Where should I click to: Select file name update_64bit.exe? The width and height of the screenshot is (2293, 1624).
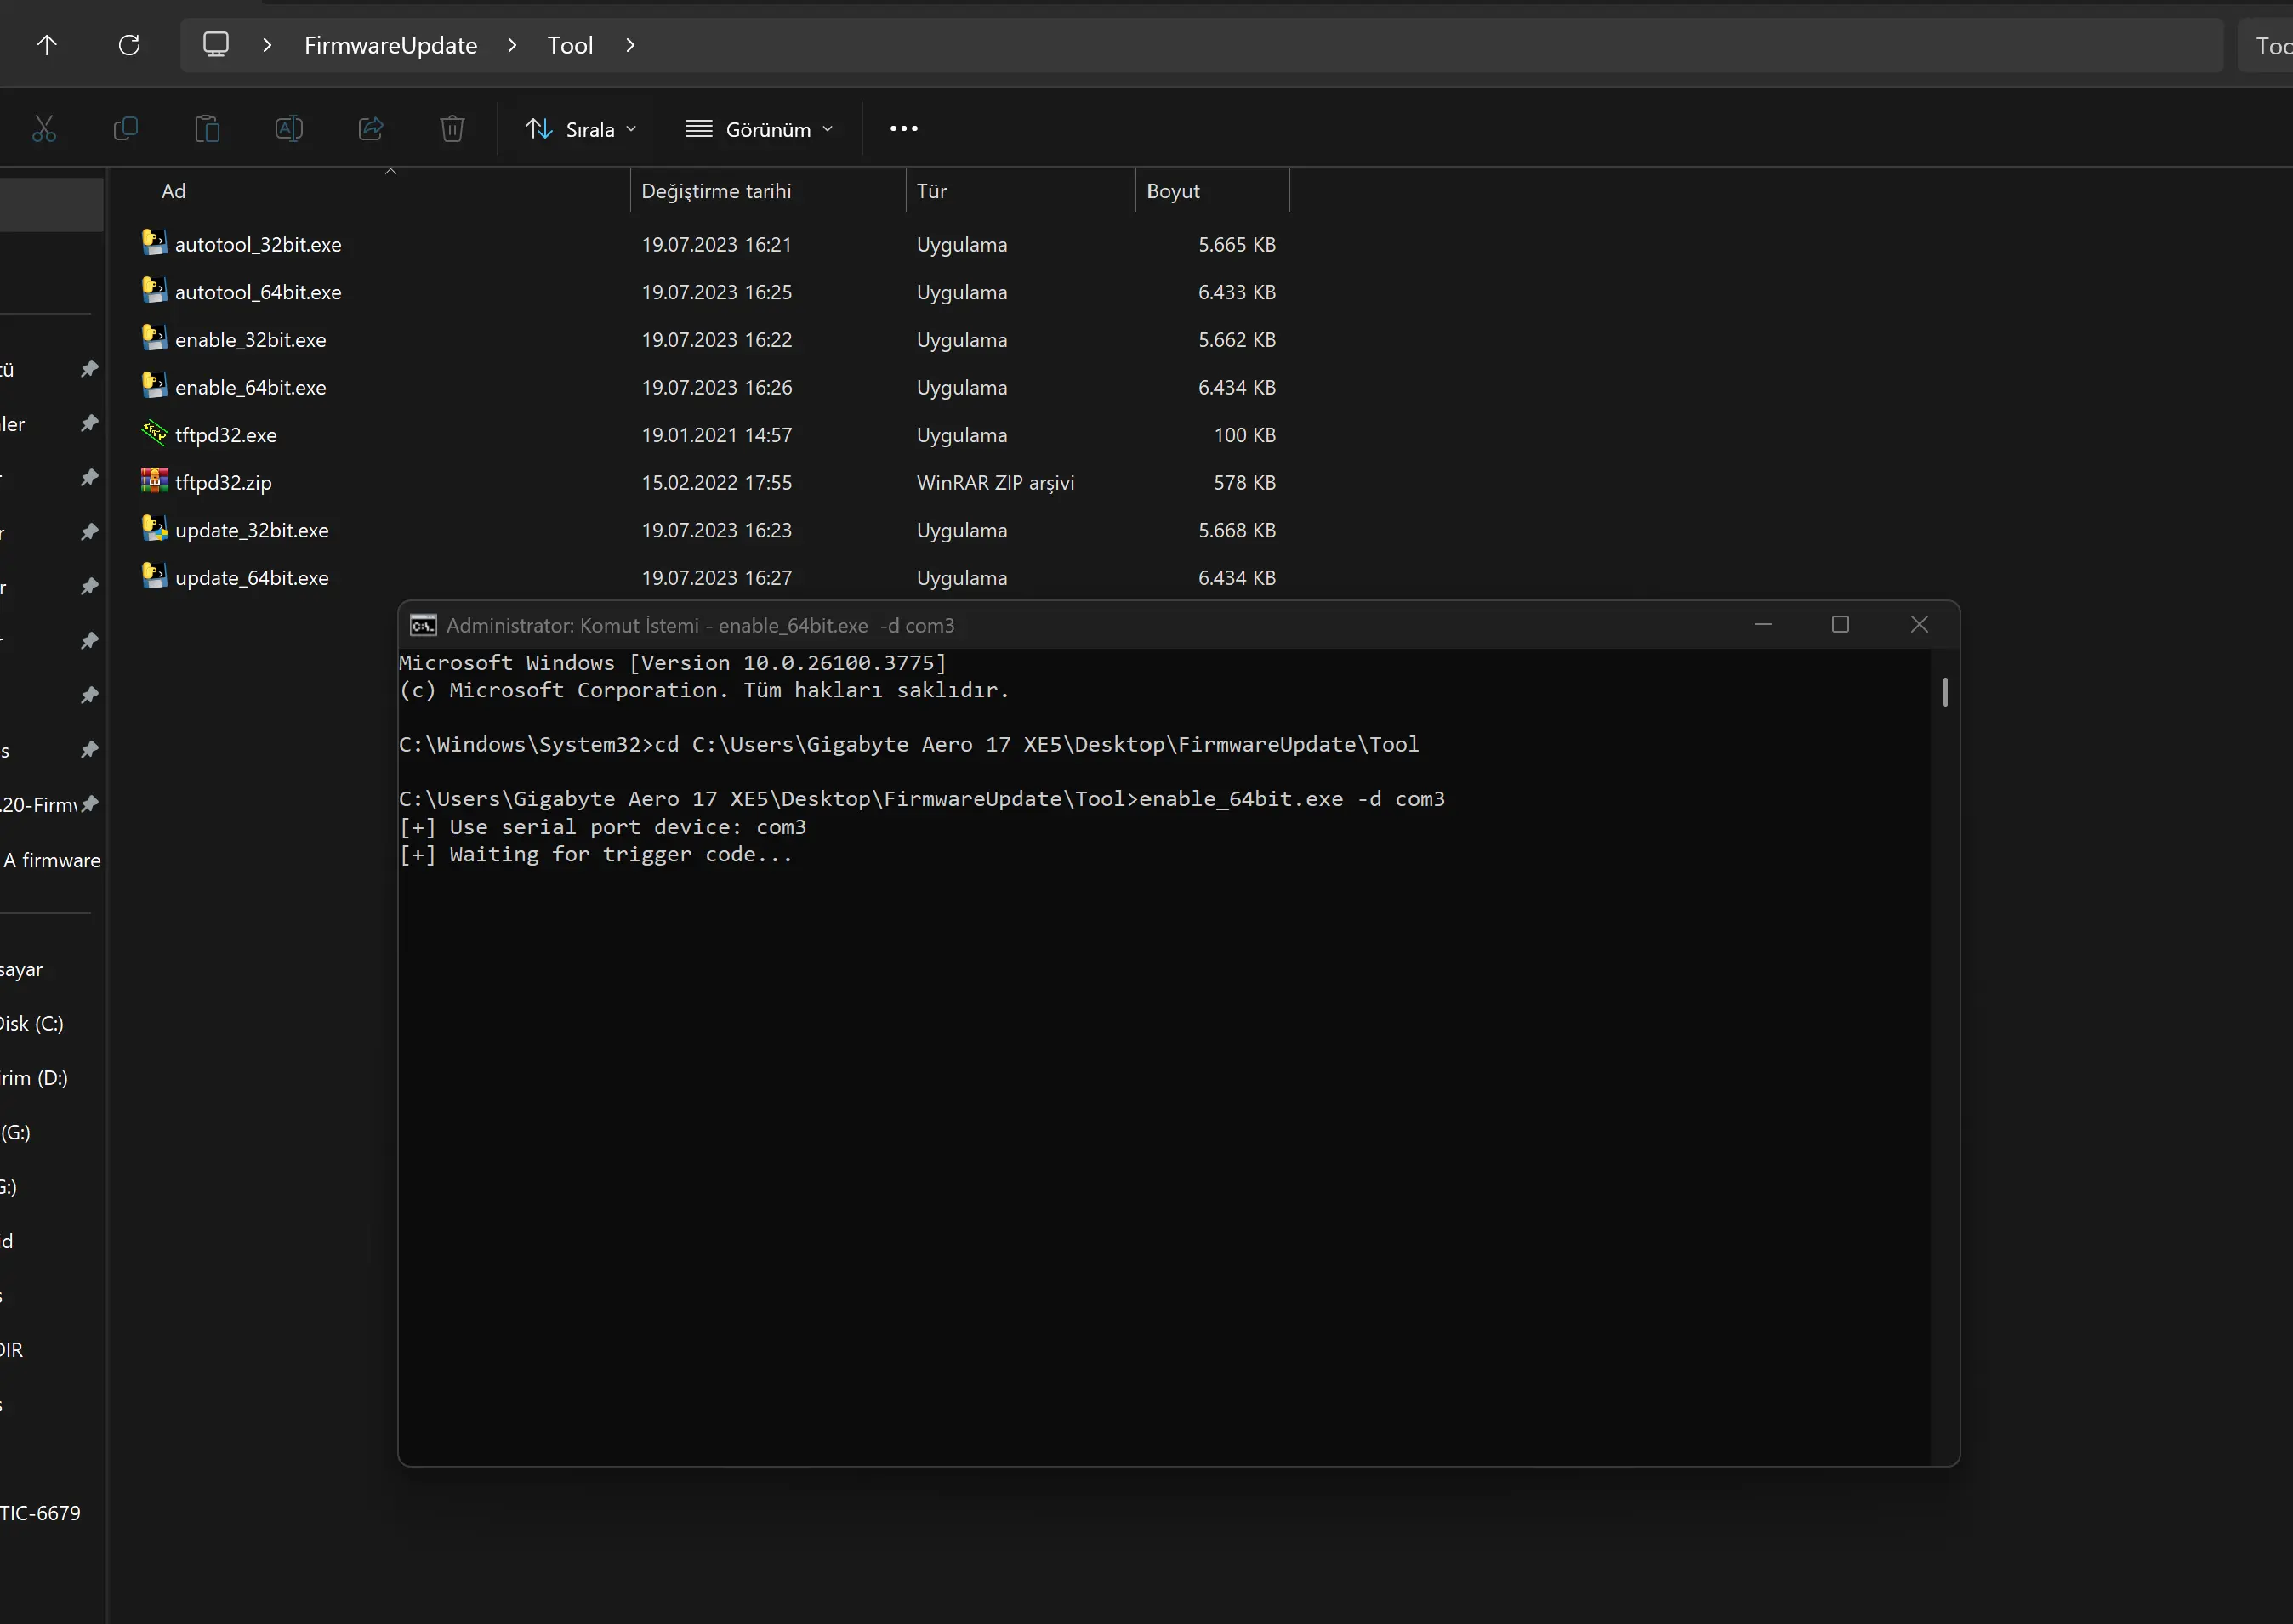252,578
